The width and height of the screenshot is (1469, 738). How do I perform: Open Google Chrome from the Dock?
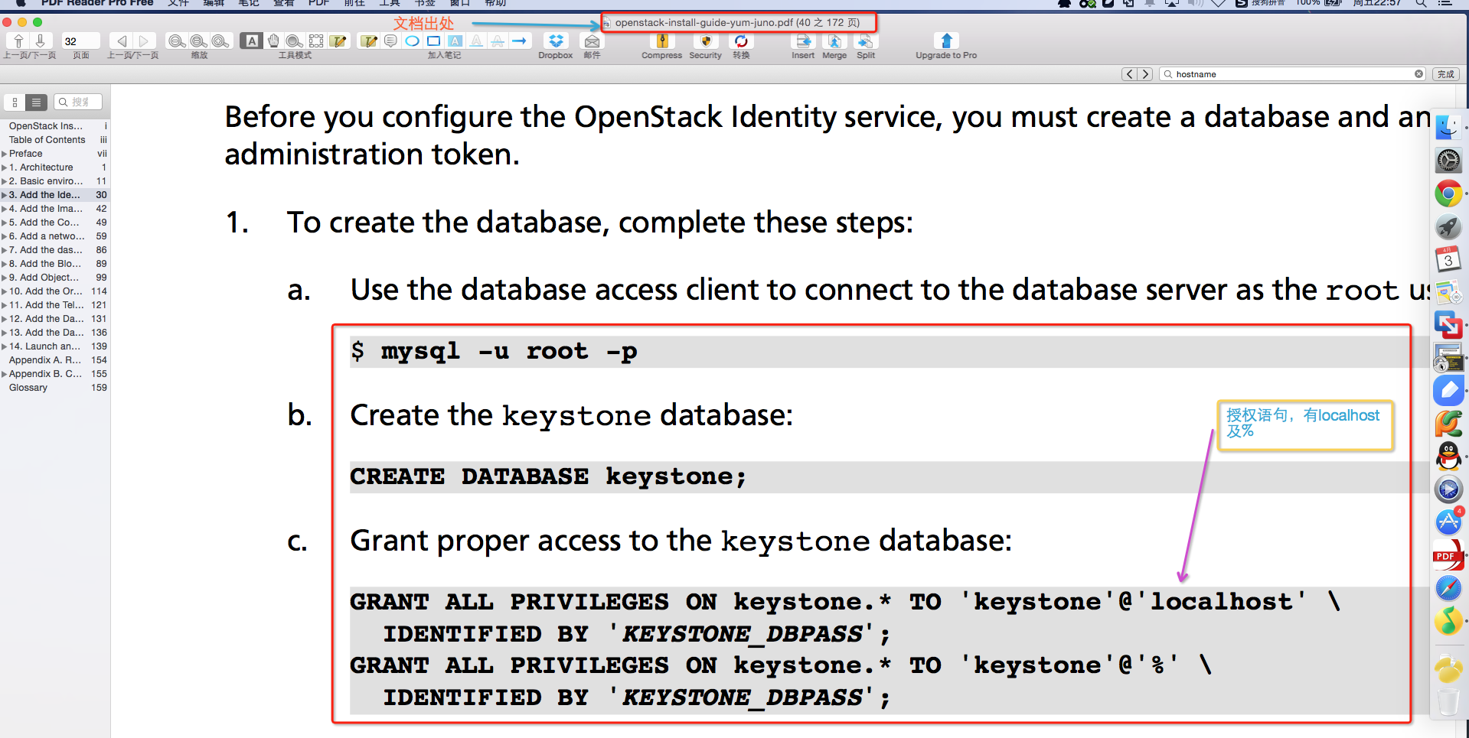(x=1448, y=193)
